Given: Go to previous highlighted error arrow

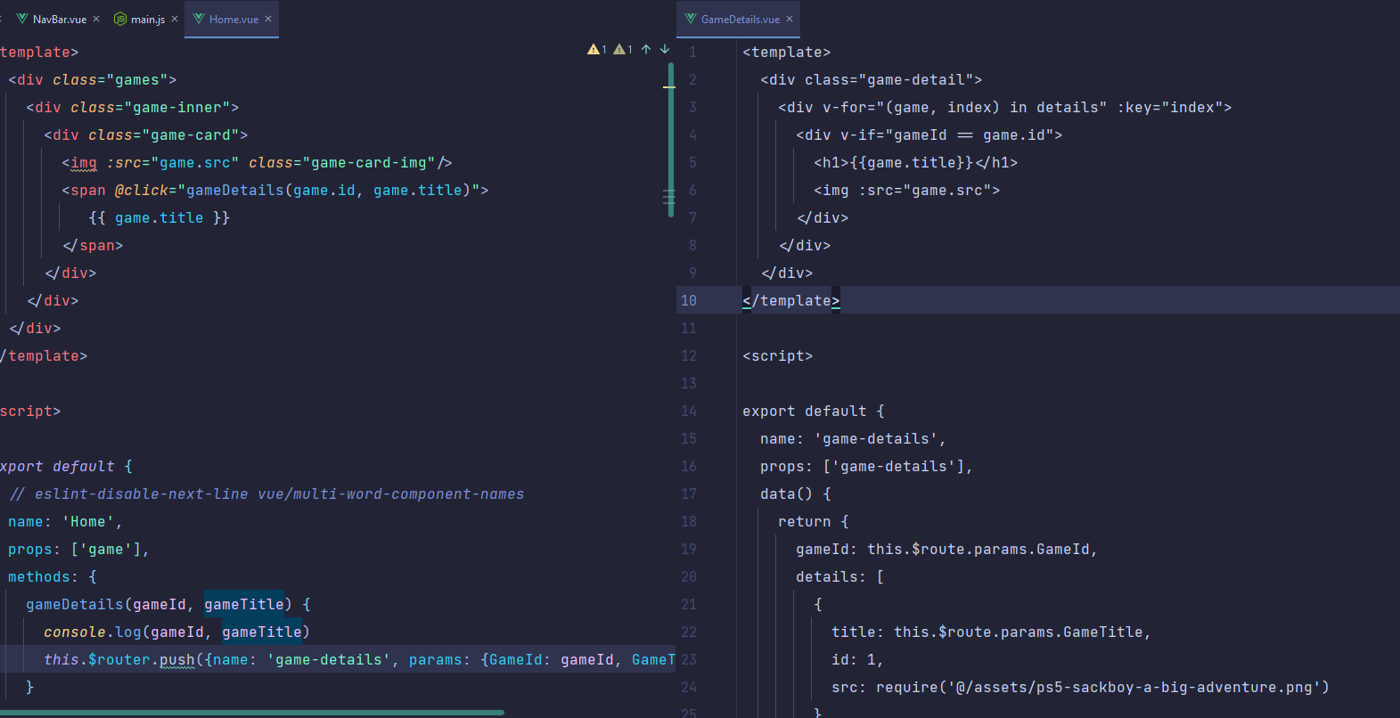Looking at the screenshot, I should (x=646, y=50).
